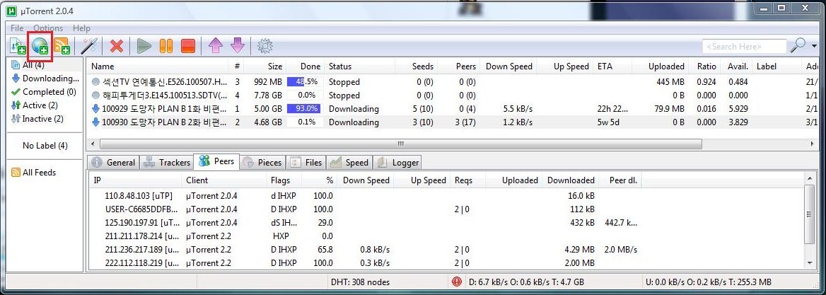This screenshot has height=295, width=826.
Task: Select peer 110.8.48.103 row
Action: point(447,196)
